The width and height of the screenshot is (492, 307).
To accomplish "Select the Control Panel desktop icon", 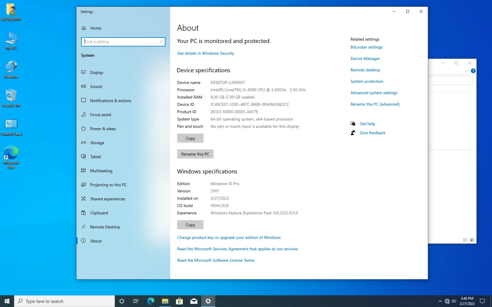I will 11,127.
